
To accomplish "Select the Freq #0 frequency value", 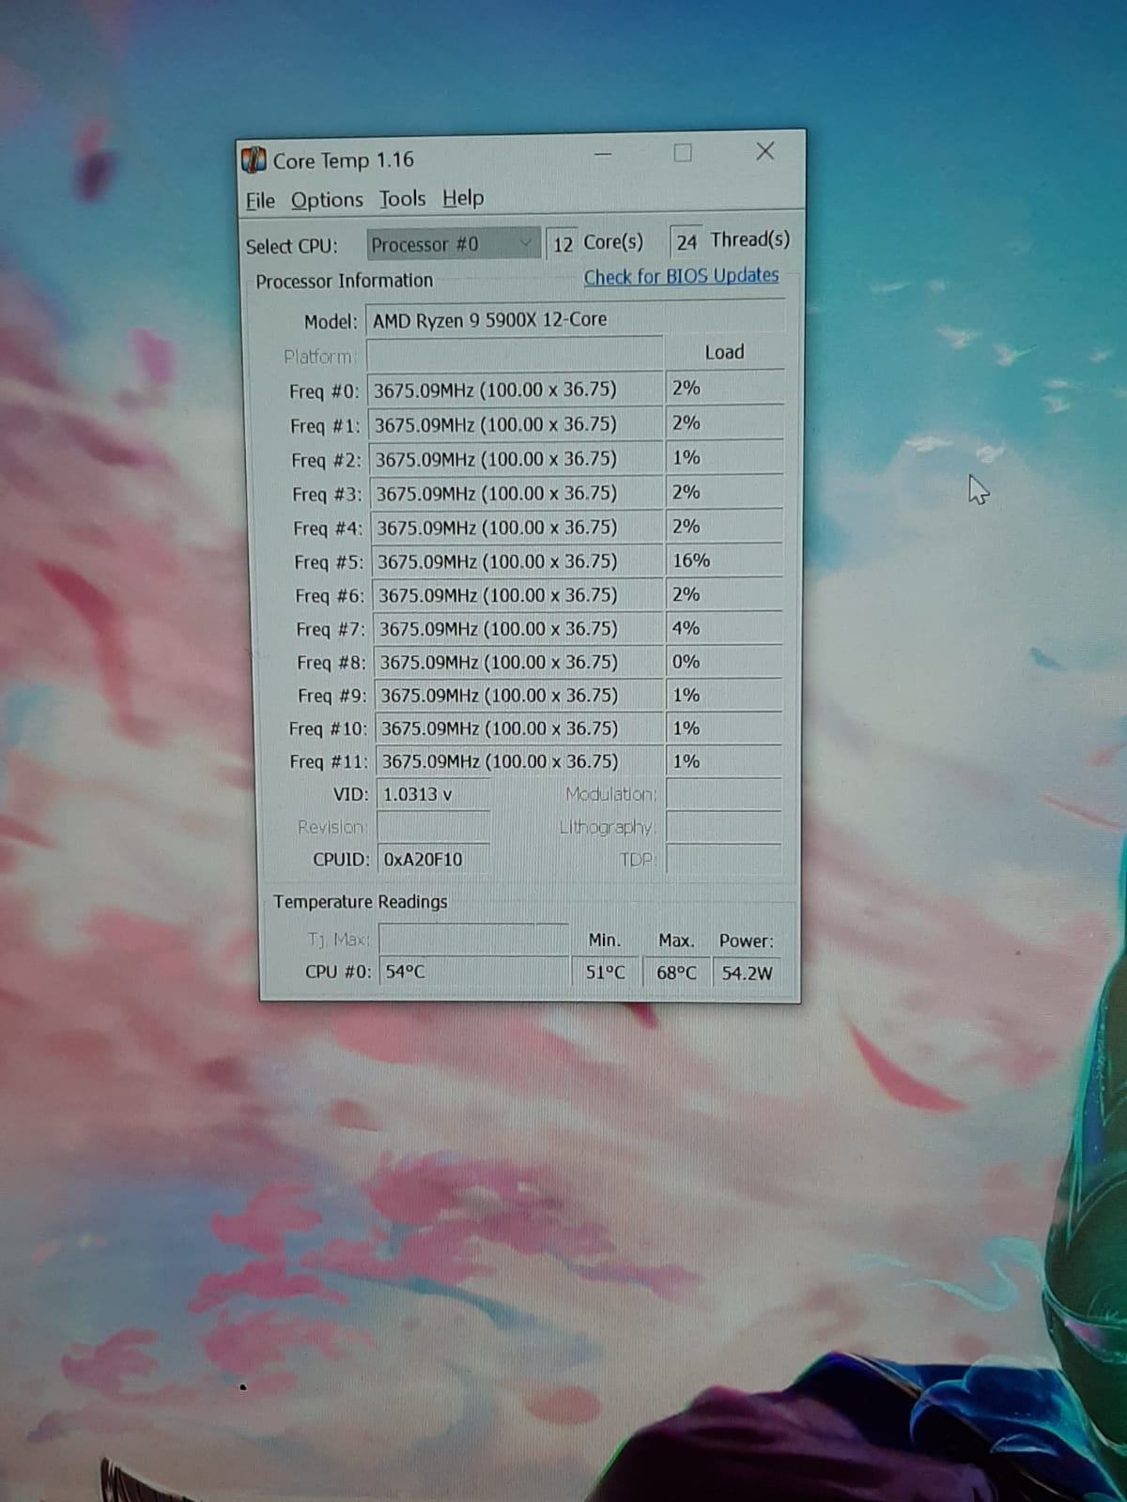I will (x=515, y=389).
